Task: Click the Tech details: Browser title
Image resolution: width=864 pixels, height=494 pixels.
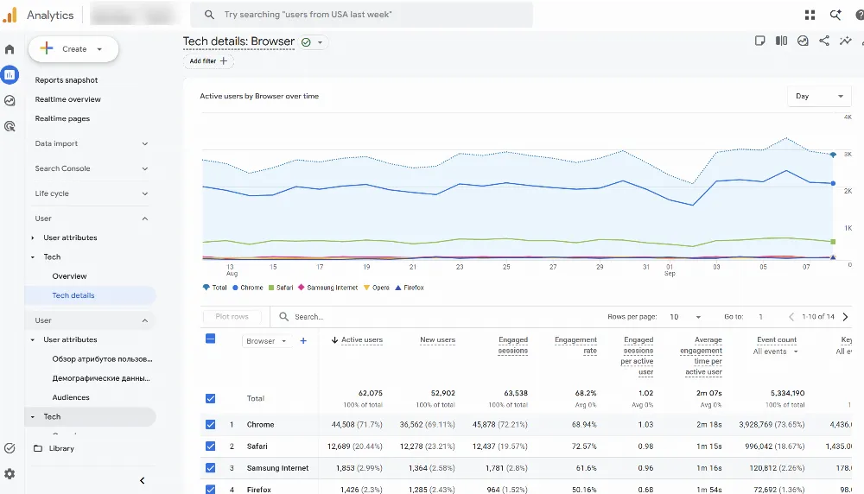Action: pos(238,41)
